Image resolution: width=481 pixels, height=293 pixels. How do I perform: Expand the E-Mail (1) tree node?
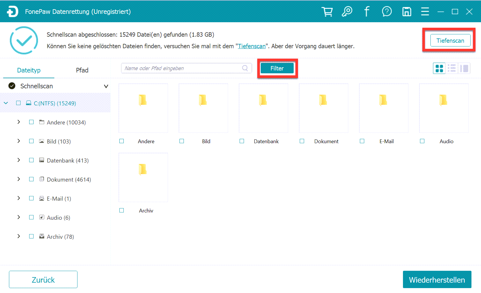point(18,198)
